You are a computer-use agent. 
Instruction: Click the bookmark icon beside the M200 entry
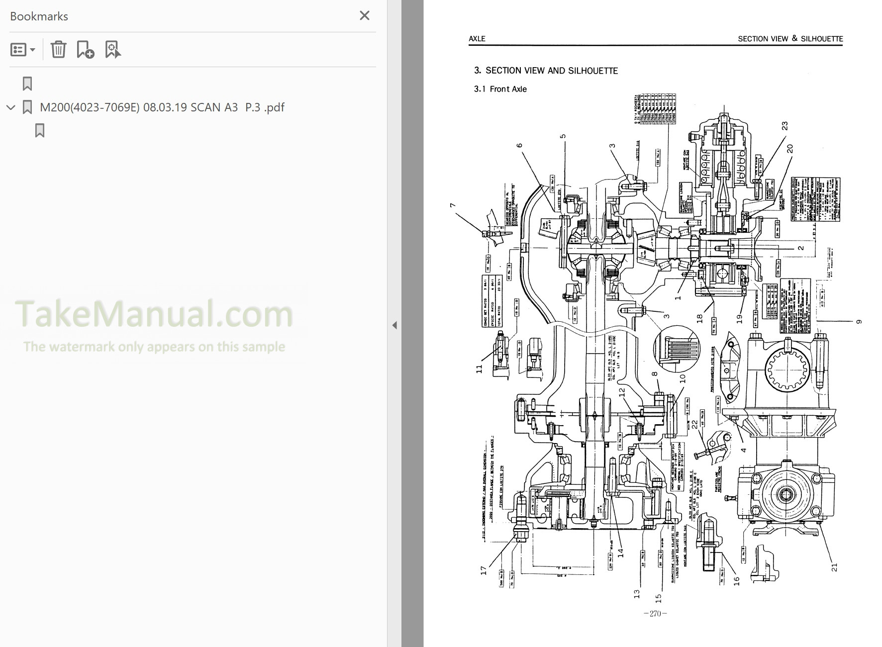[27, 106]
